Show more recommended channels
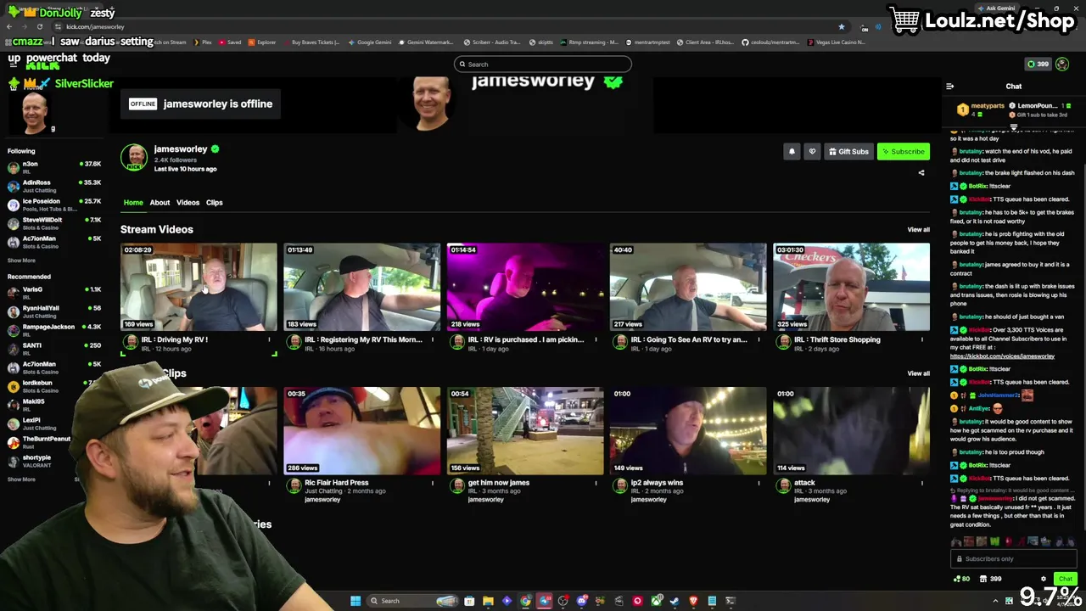The height and width of the screenshot is (611, 1086). [x=22, y=479]
